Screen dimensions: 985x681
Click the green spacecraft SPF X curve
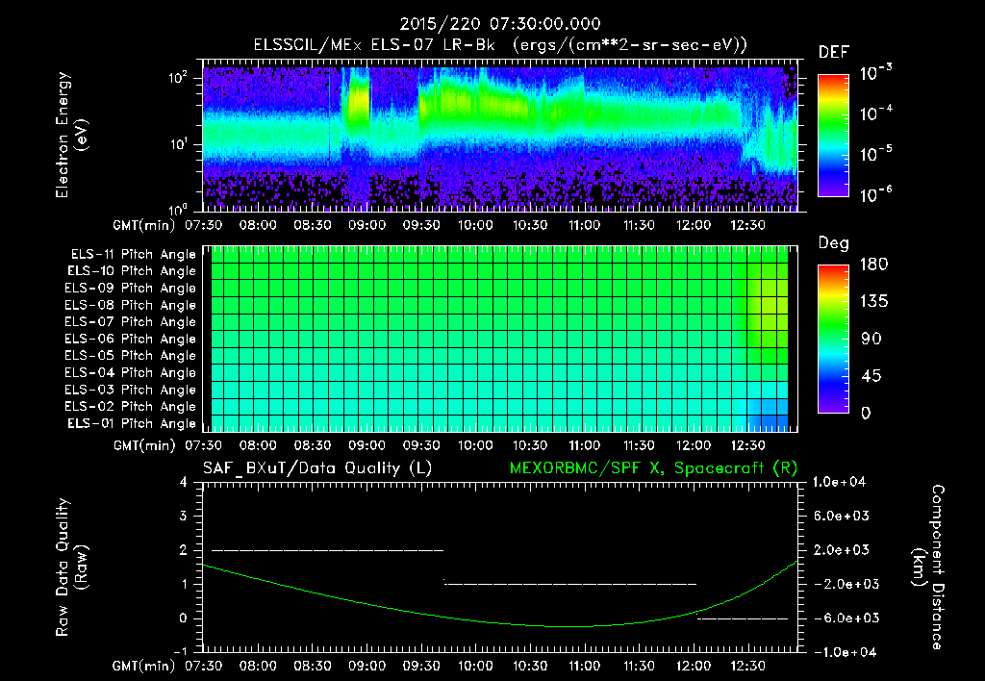coord(500,622)
